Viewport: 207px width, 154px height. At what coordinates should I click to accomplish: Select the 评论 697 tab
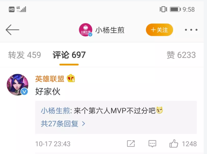(x=69, y=55)
